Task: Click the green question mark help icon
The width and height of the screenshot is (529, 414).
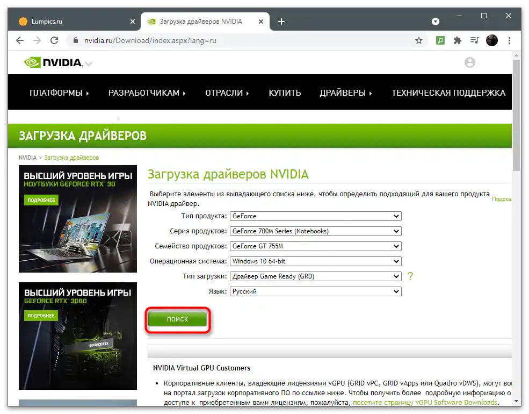Action: click(410, 276)
